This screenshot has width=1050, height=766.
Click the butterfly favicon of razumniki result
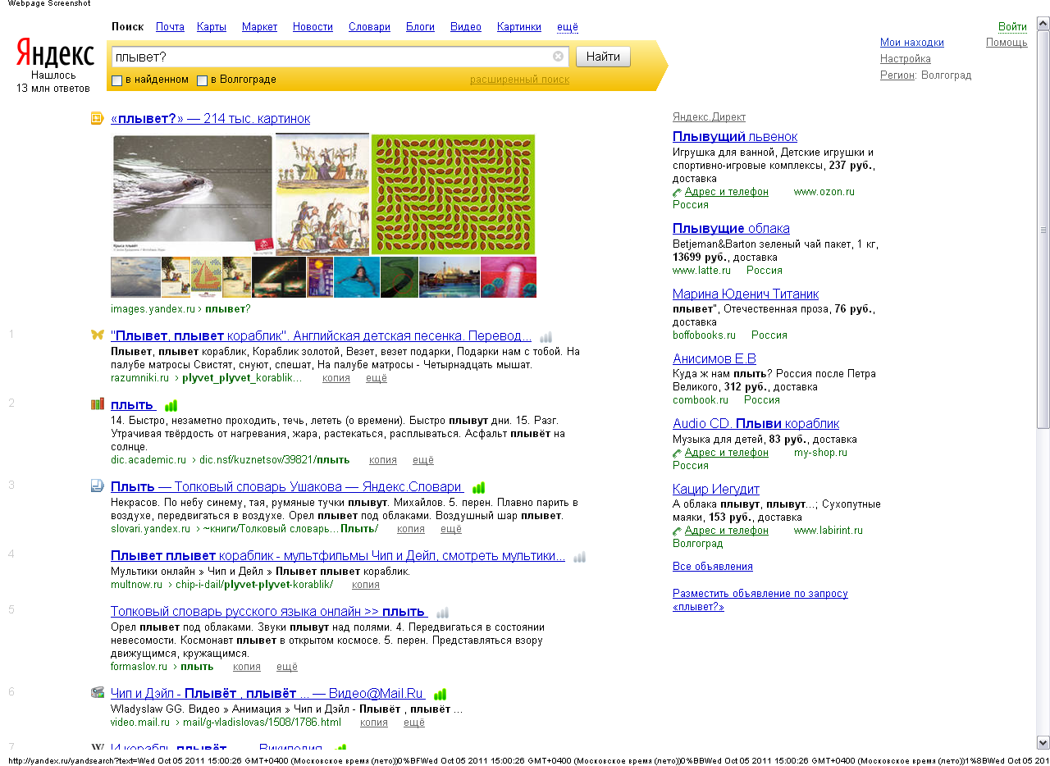98,335
